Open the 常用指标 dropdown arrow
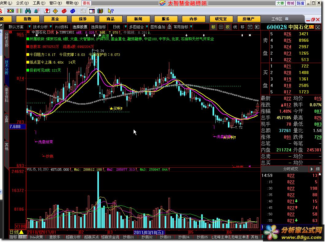Viewport: 325px width, 242px height. tap(191, 27)
